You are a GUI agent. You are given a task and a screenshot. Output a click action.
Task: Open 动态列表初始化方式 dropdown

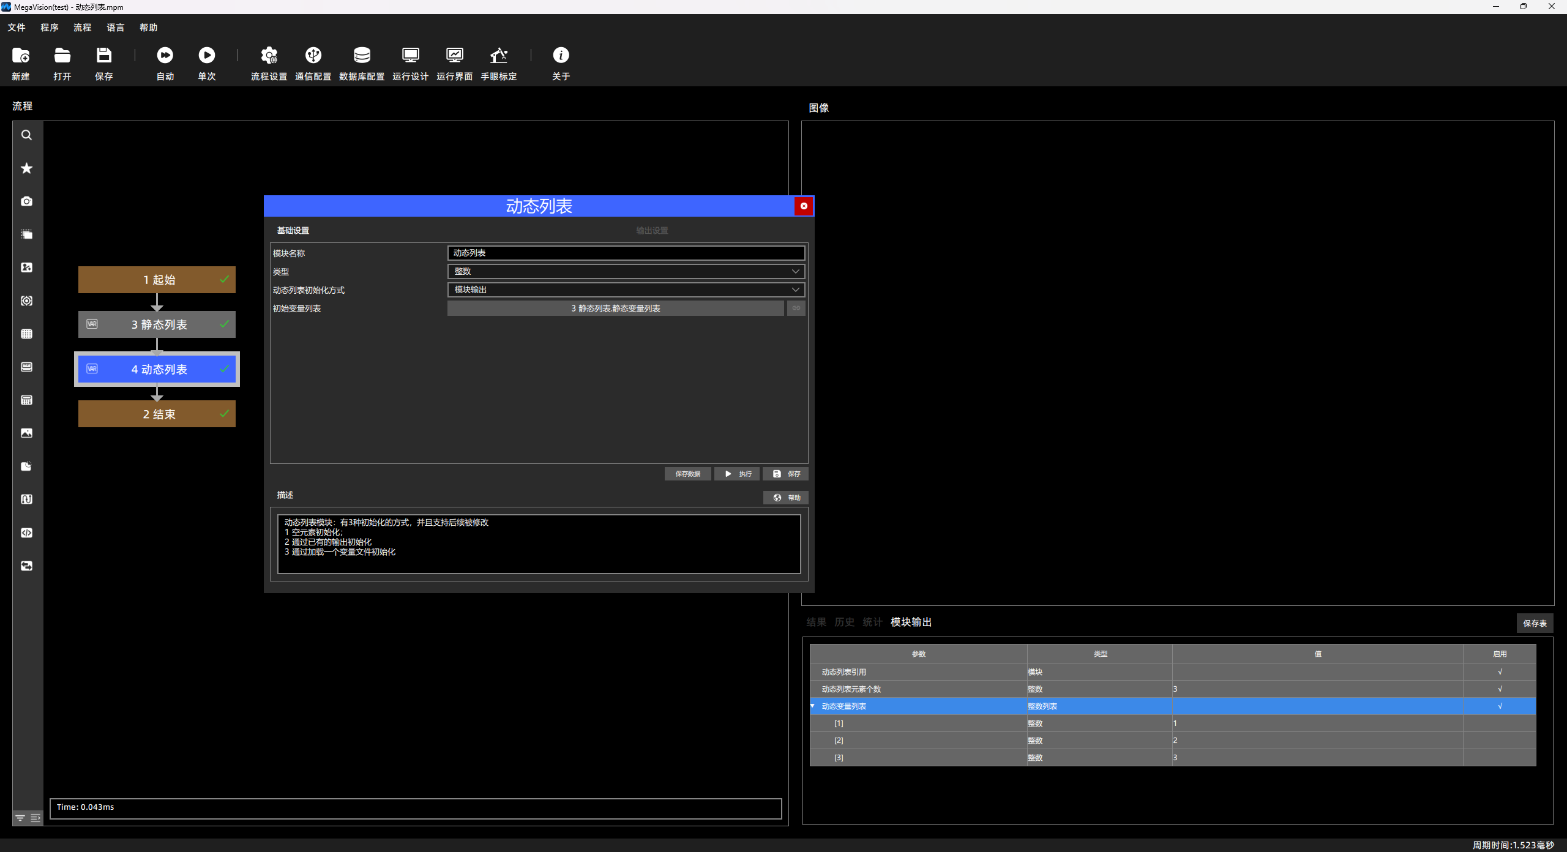click(626, 290)
